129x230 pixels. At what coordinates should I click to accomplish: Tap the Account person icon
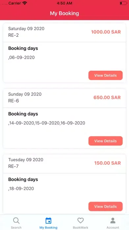[113, 220]
